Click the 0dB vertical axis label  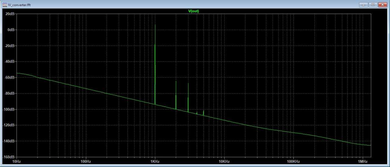pyautogui.click(x=11, y=30)
